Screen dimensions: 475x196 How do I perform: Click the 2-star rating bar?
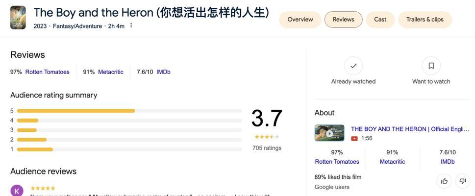[x=129, y=140]
